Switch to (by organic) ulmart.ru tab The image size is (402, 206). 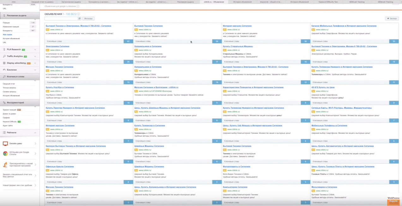pyautogui.click(x=157, y=2)
